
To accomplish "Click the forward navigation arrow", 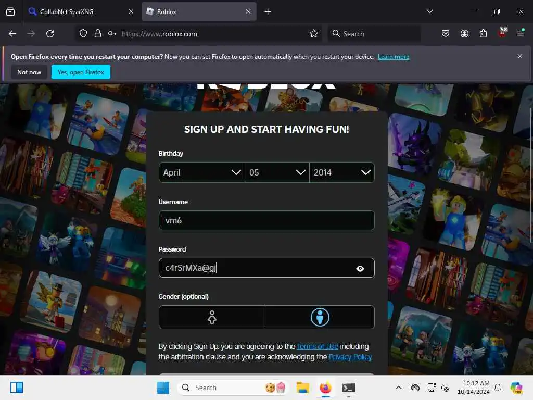I will coord(31,34).
